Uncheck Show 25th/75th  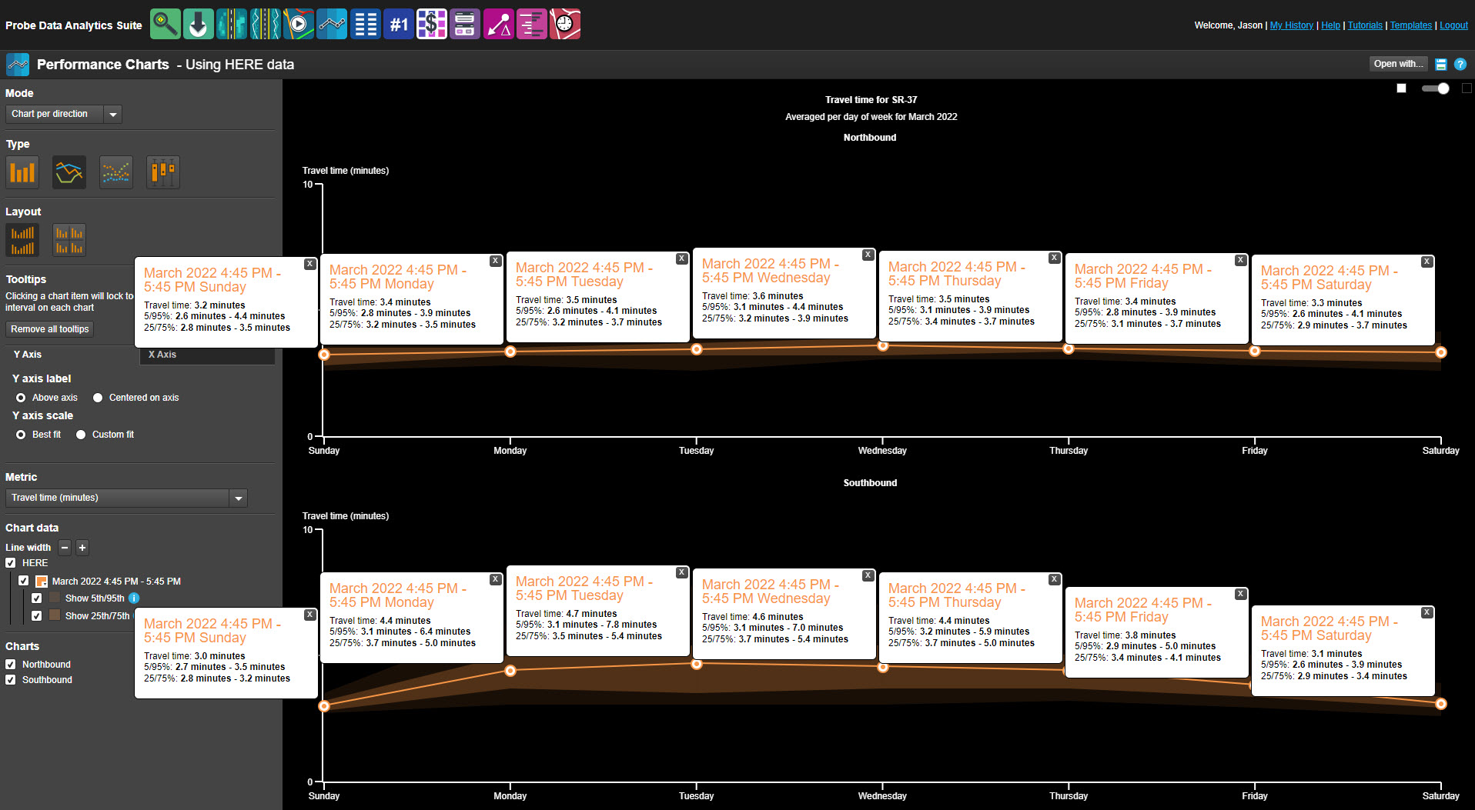(36, 616)
